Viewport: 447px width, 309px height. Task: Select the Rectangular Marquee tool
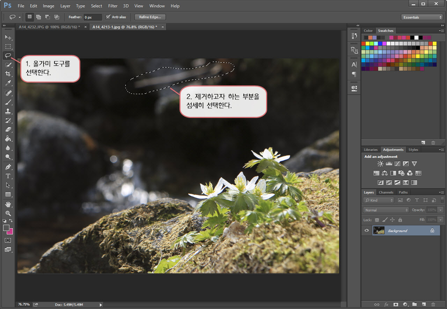pyautogui.click(x=8, y=46)
